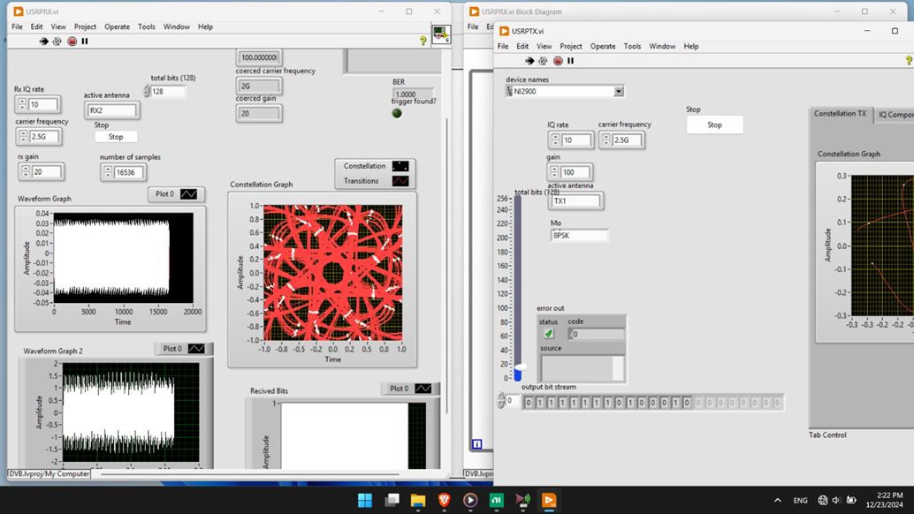Click Transitions plot legend icon
The height and width of the screenshot is (514, 914).
click(400, 181)
